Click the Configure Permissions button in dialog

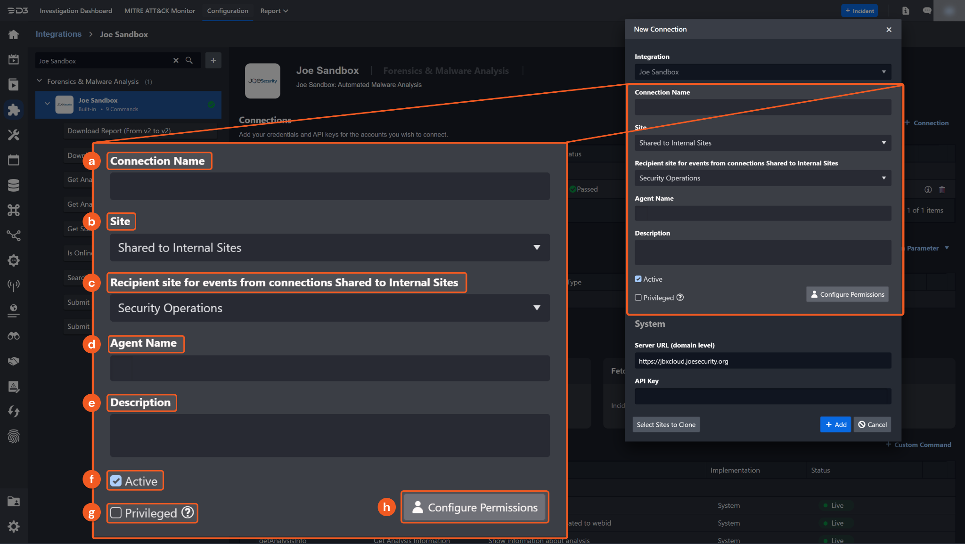tap(847, 294)
